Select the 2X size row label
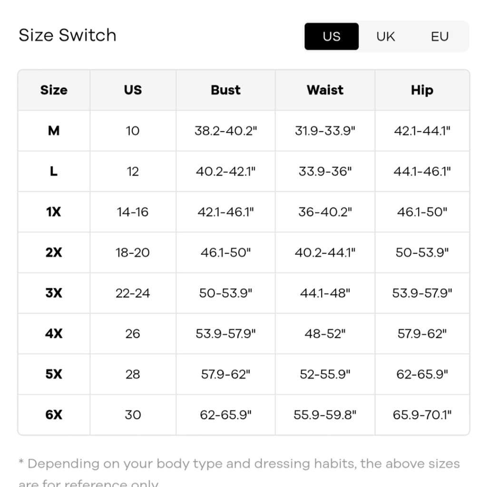The height and width of the screenshot is (487, 487). tap(54, 253)
